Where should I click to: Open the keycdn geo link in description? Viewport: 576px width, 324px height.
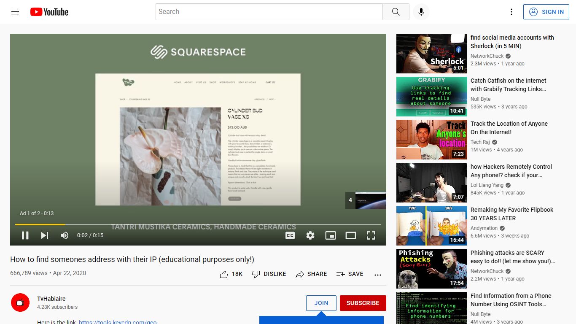point(118,322)
